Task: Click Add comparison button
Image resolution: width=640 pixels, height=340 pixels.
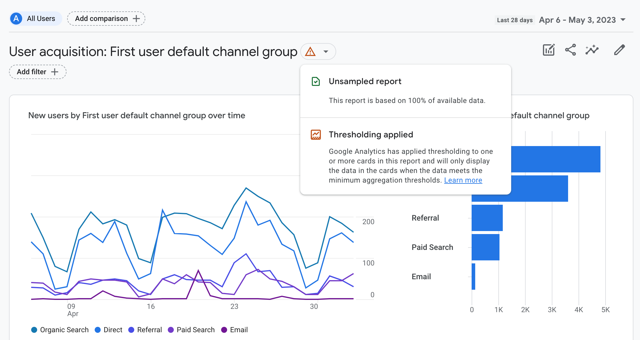Action: point(106,19)
